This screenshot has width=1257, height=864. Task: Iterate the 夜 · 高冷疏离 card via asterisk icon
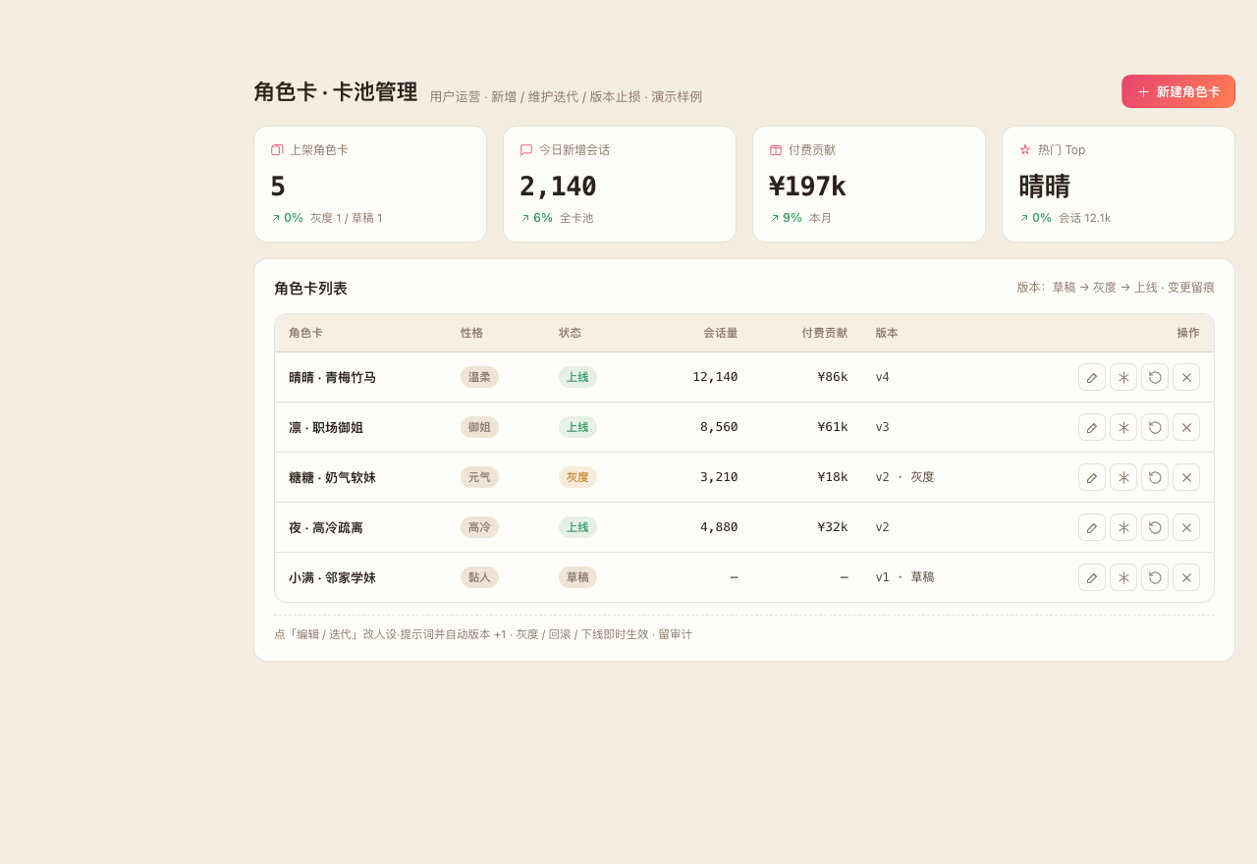[1123, 527]
